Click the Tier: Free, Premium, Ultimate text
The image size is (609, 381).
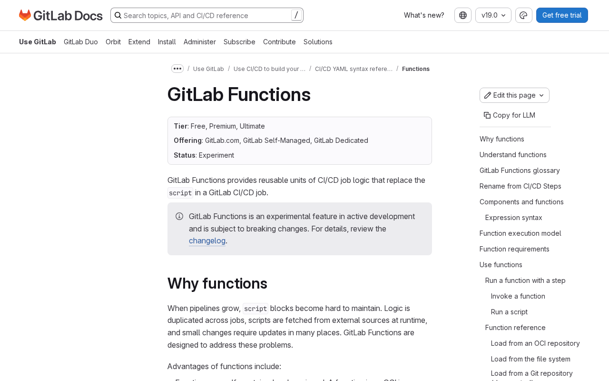(219, 126)
